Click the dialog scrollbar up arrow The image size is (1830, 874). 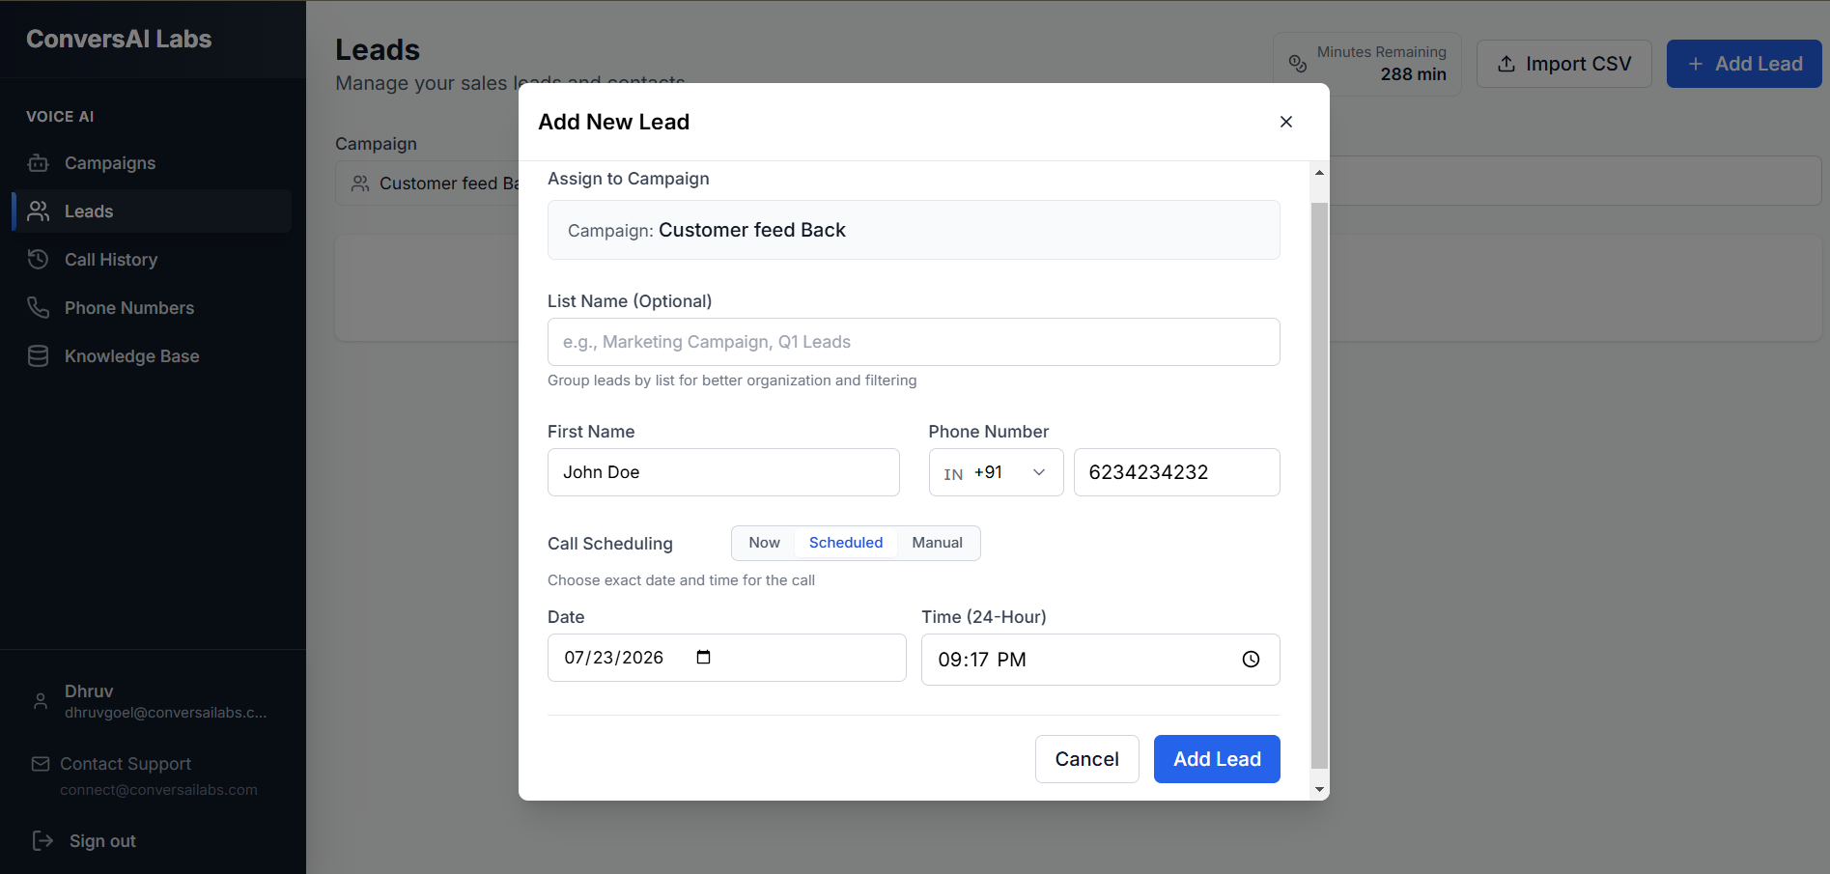1319,172
